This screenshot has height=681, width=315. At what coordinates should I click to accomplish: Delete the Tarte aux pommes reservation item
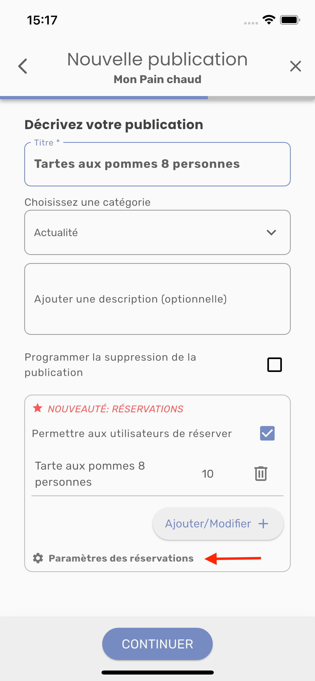click(261, 474)
